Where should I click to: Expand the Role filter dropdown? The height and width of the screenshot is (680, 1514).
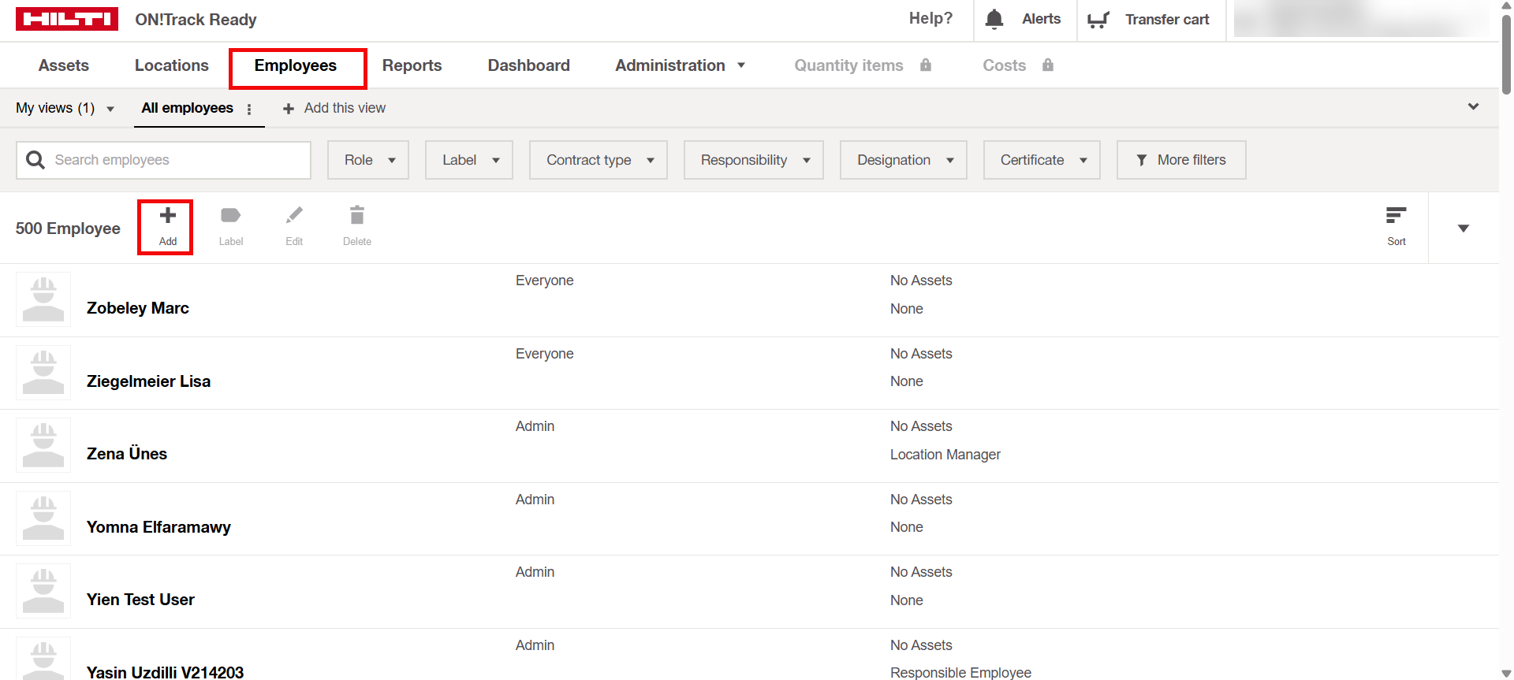tap(368, 160)
